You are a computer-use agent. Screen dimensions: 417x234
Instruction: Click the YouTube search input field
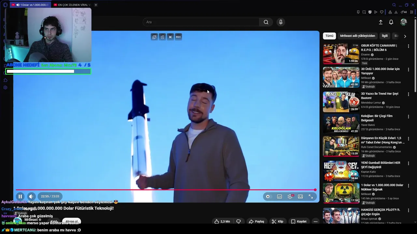201,22
